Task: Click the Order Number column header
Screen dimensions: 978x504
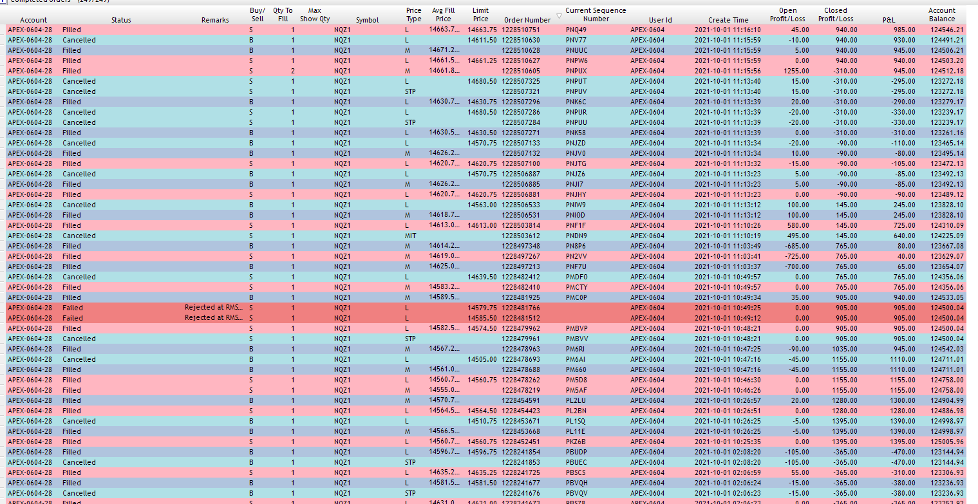Action: [527, 20]
